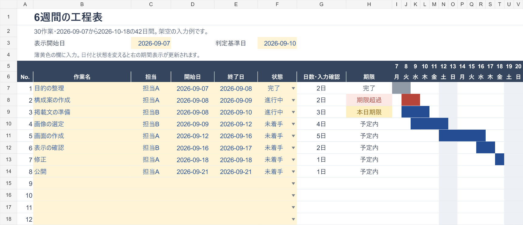Click the end date 2026-09-17
The width and height of the screenshot is (523, 225).
[236, 148]
